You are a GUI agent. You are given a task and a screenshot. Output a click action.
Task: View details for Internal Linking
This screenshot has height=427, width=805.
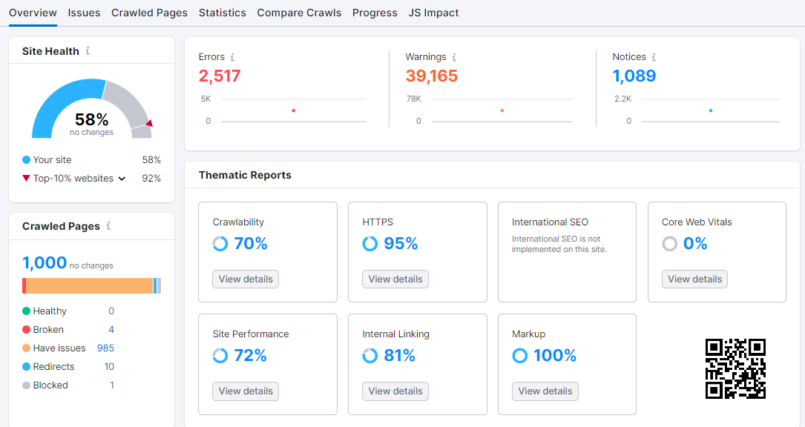(x=395, y=391)
